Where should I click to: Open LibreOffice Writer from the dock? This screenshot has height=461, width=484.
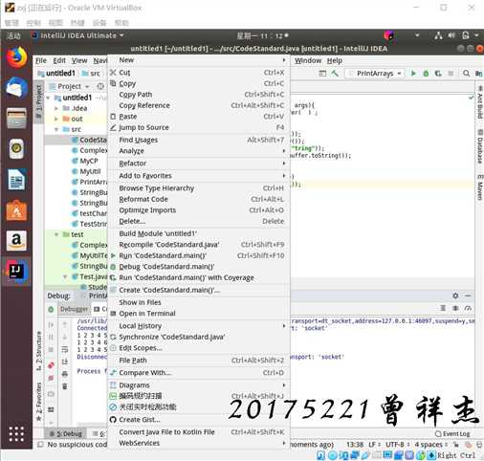[x=16, y=180]
